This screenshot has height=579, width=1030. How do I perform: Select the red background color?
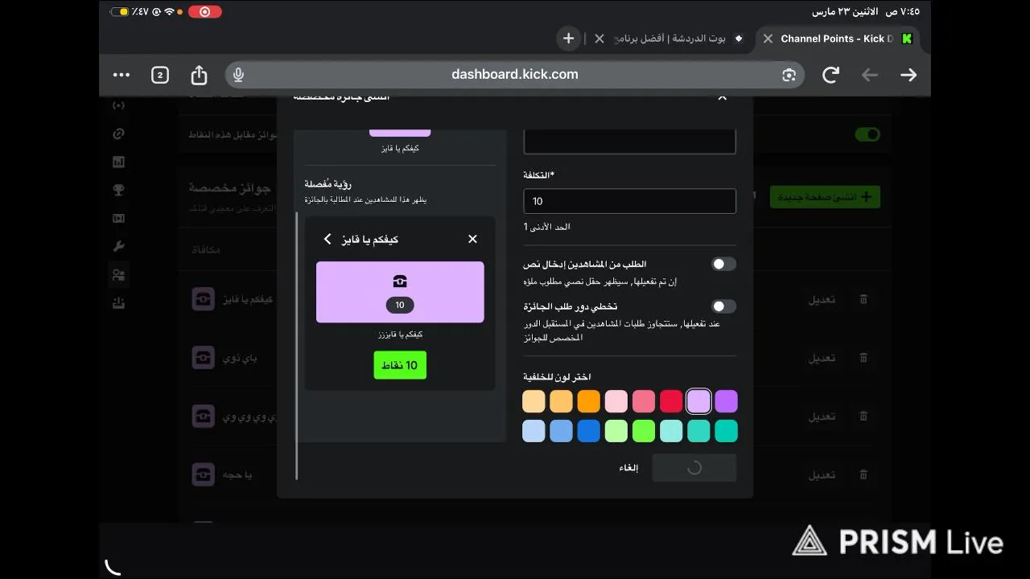671,401
